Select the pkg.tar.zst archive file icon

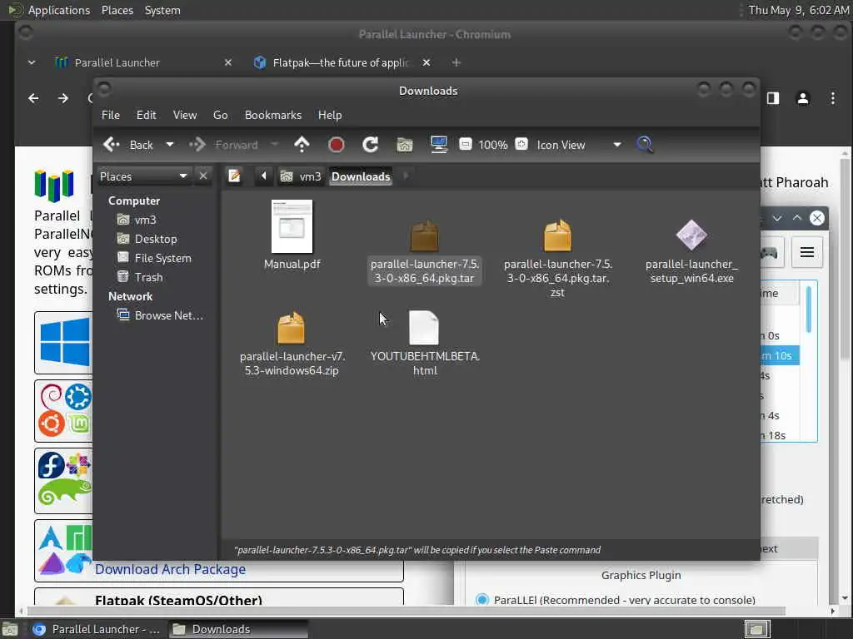(x=557, y=235)
